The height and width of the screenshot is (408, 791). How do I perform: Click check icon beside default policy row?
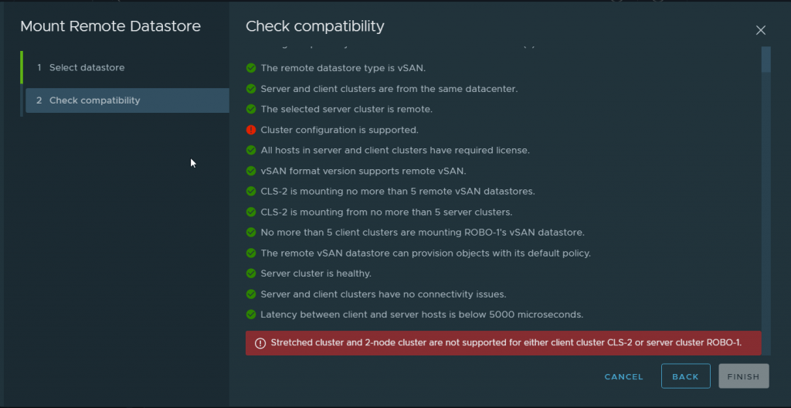[x=251, y=253]
